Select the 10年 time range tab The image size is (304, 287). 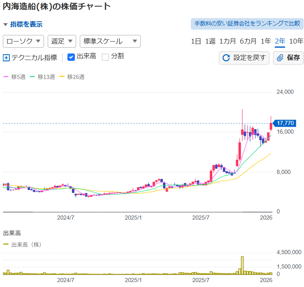pos(296,41)
